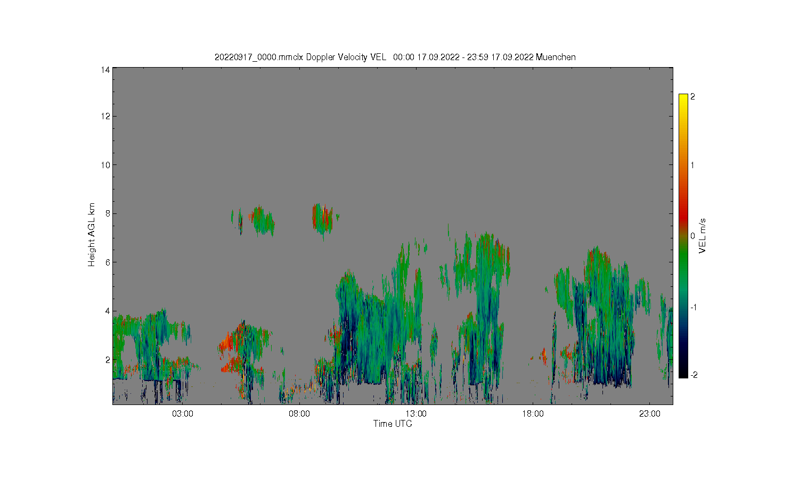
Task: Click the height axis label 4
Action: (x=108, y=311)
